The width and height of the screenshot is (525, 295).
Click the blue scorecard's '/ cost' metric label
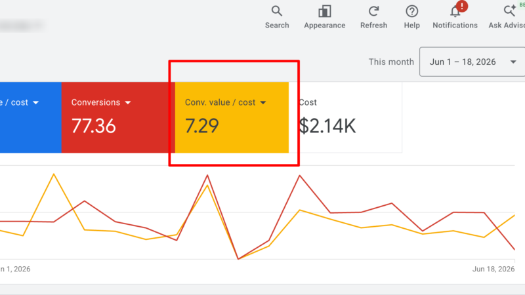pyautogui.click(x=14, y=102)
